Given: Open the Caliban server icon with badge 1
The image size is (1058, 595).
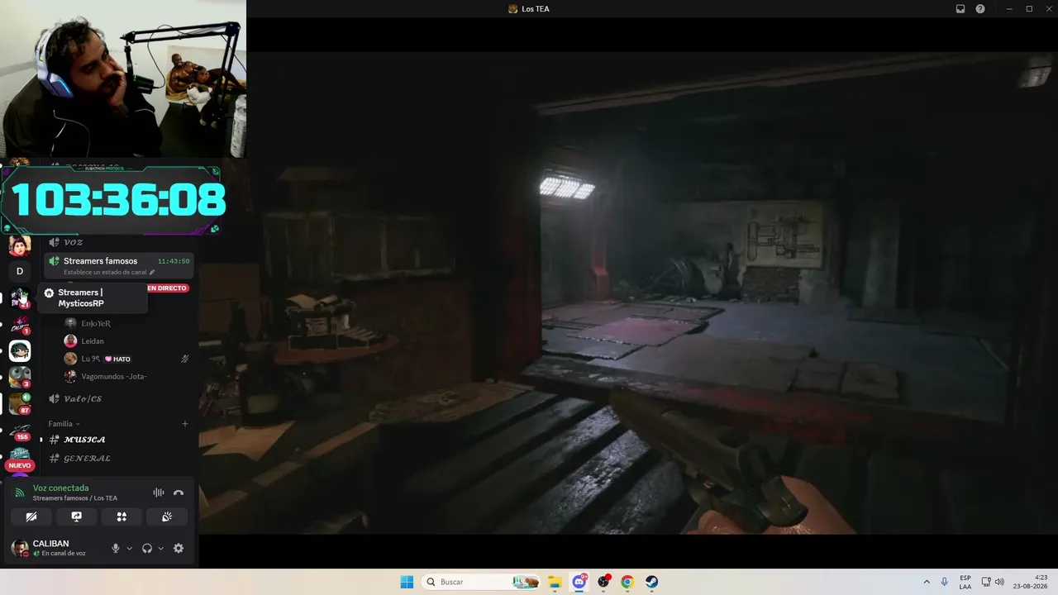Looking at the screenshot, I should [20, 324].
